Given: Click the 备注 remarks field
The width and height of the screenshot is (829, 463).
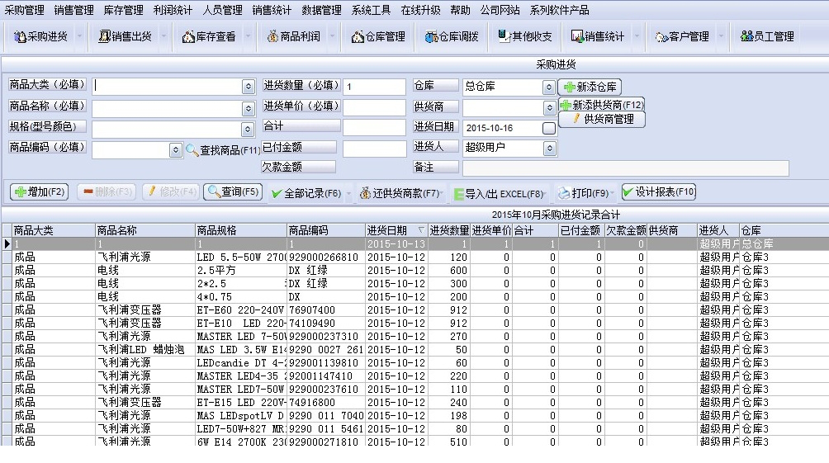Looking at the screenshot, I should (625, 168).
